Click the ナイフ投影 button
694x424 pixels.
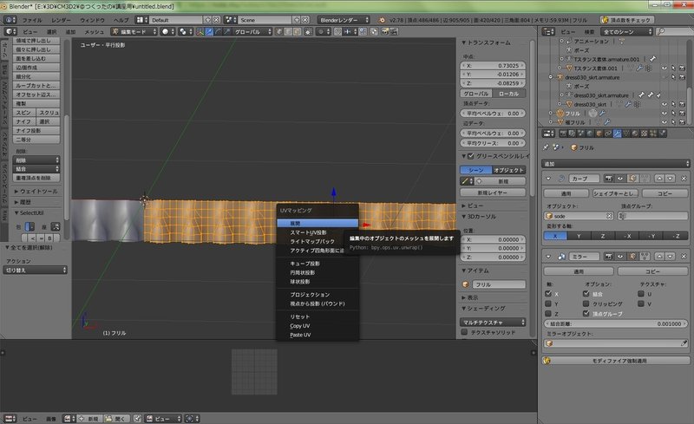[36, 131]
